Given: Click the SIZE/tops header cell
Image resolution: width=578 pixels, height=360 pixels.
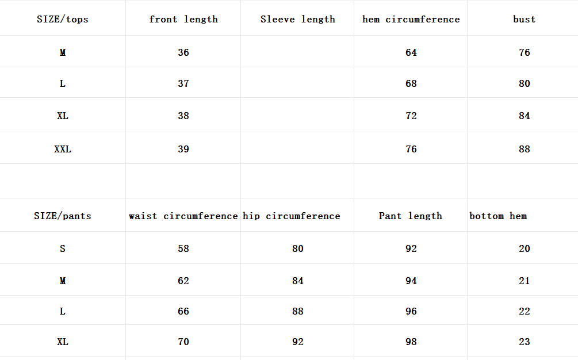Looking at the screenshot, I should [63, 19].
